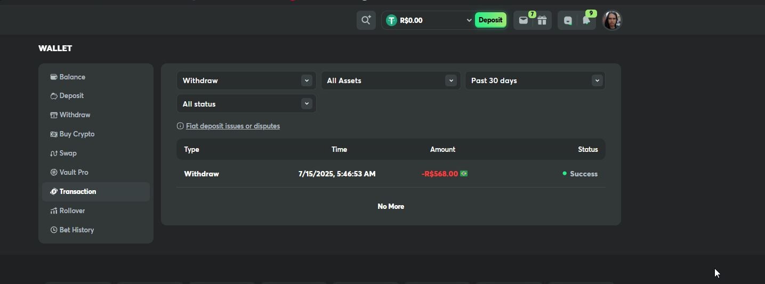765x284 pixels.
Task: Click chevron on Withdraw filter dropdown
Action: [307, 80]
